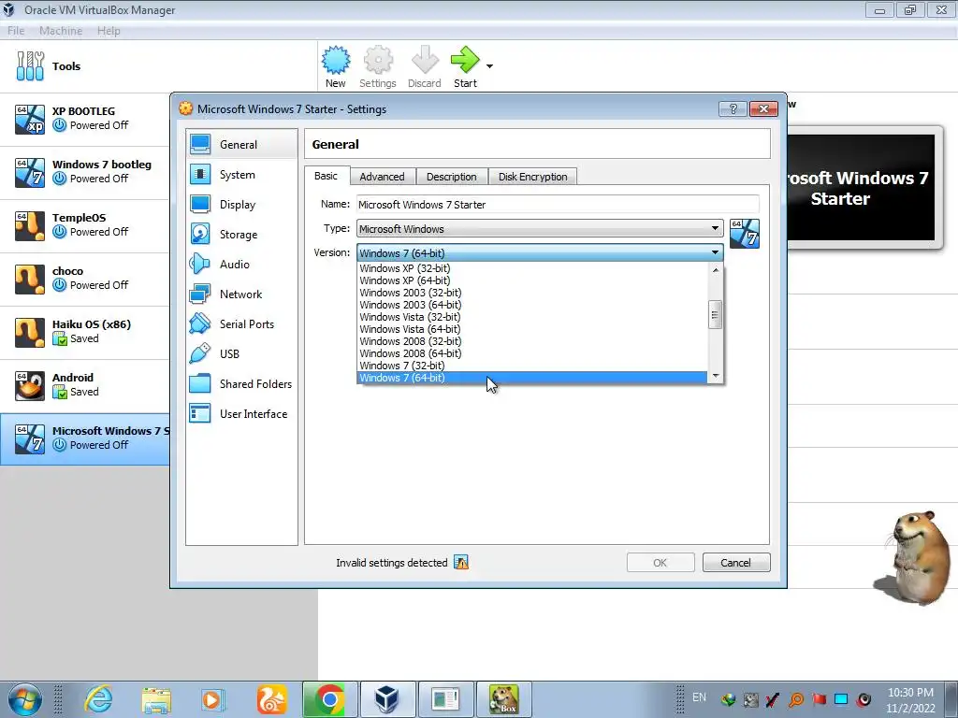The height and width of the screenshot is (718, 958).
Task: Open Google Chrome from the taskbar
Action: pos(329,699)
